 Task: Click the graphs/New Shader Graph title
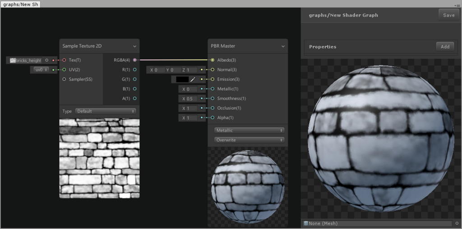pyautogui.click(x=343, y=15)
